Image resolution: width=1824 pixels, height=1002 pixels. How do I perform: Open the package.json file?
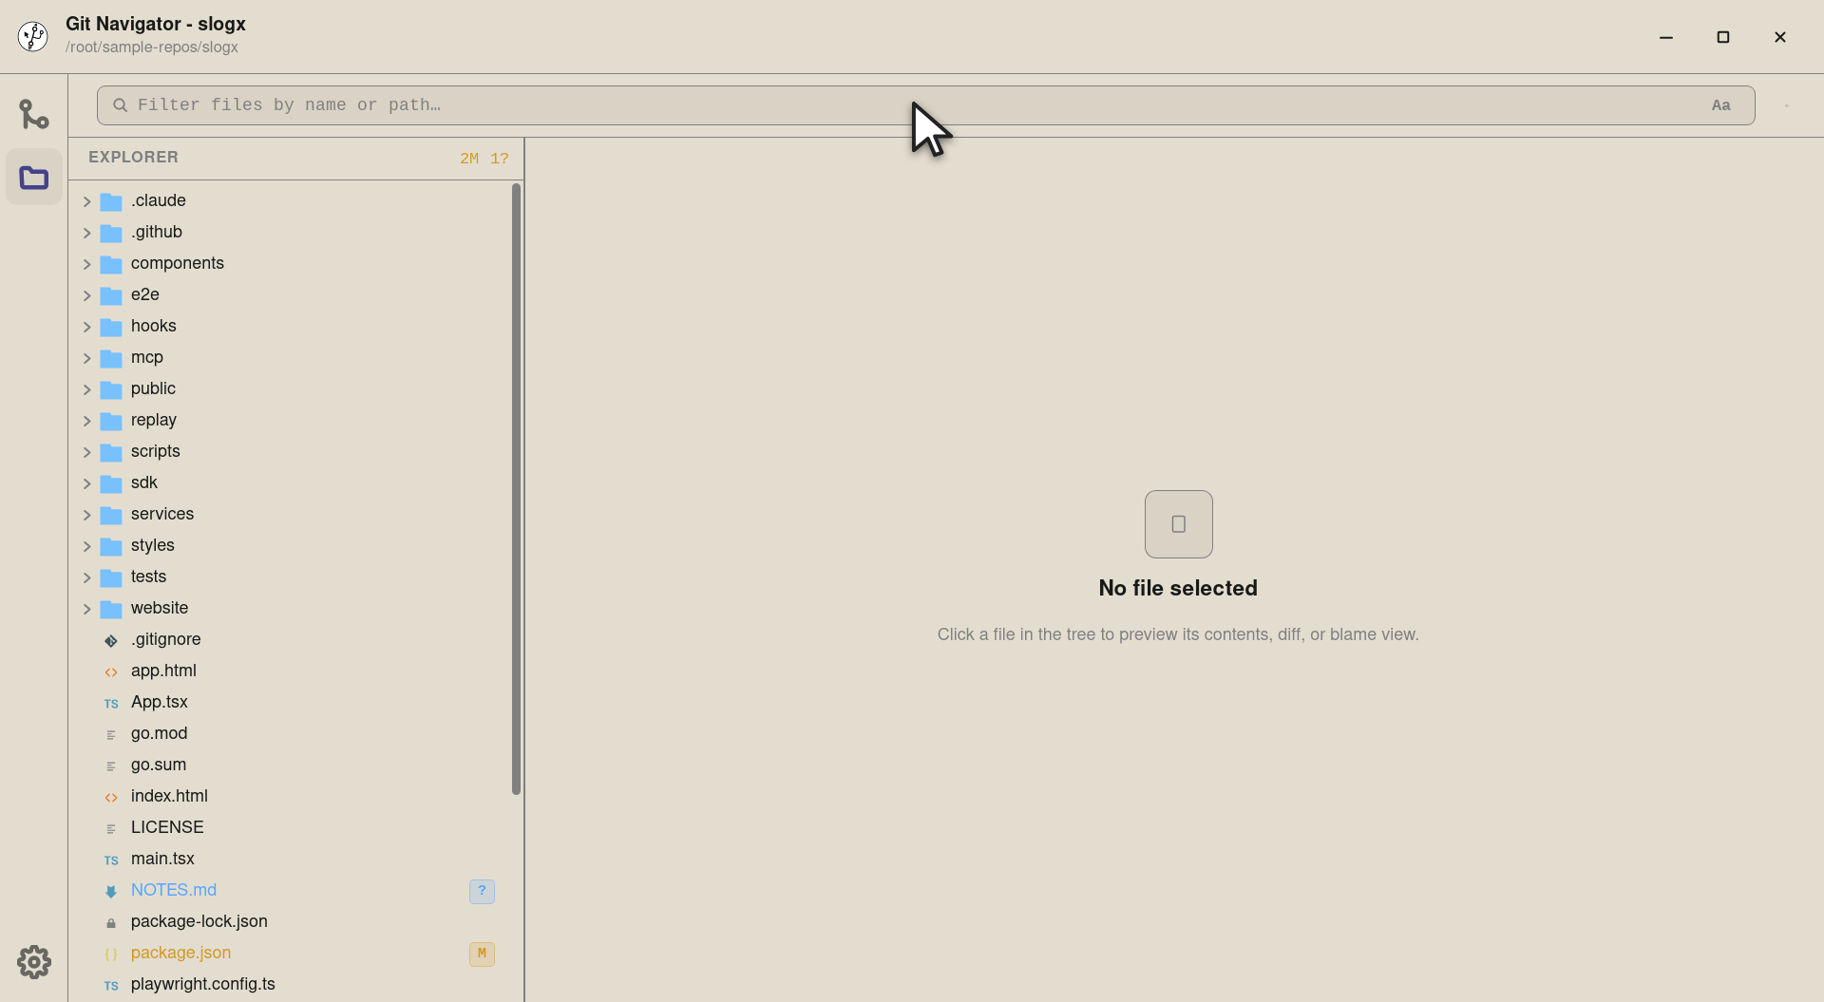[180, 953]
